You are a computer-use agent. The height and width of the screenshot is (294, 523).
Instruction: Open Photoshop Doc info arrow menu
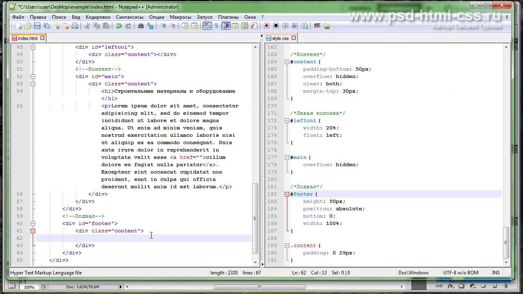[121, 287]
